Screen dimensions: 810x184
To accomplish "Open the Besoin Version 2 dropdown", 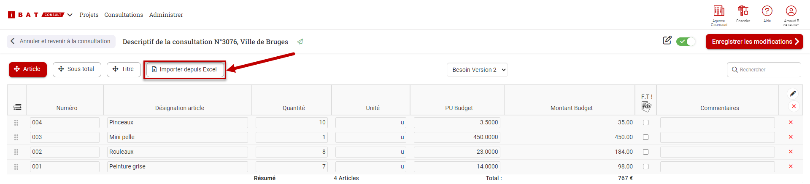I will [477, 70].
